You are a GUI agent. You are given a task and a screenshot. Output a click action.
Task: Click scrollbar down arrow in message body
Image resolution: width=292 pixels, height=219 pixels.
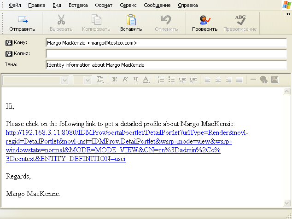pyautogui.click(x=286, y=203)
